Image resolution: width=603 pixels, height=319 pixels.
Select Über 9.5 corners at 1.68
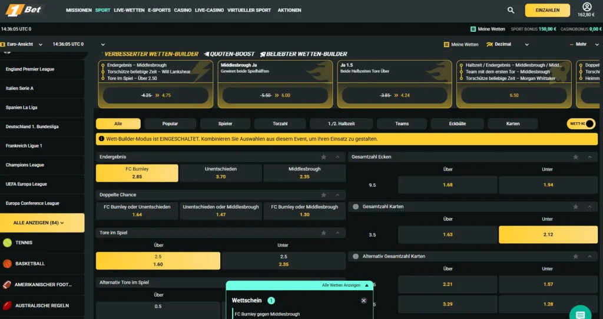448,184
